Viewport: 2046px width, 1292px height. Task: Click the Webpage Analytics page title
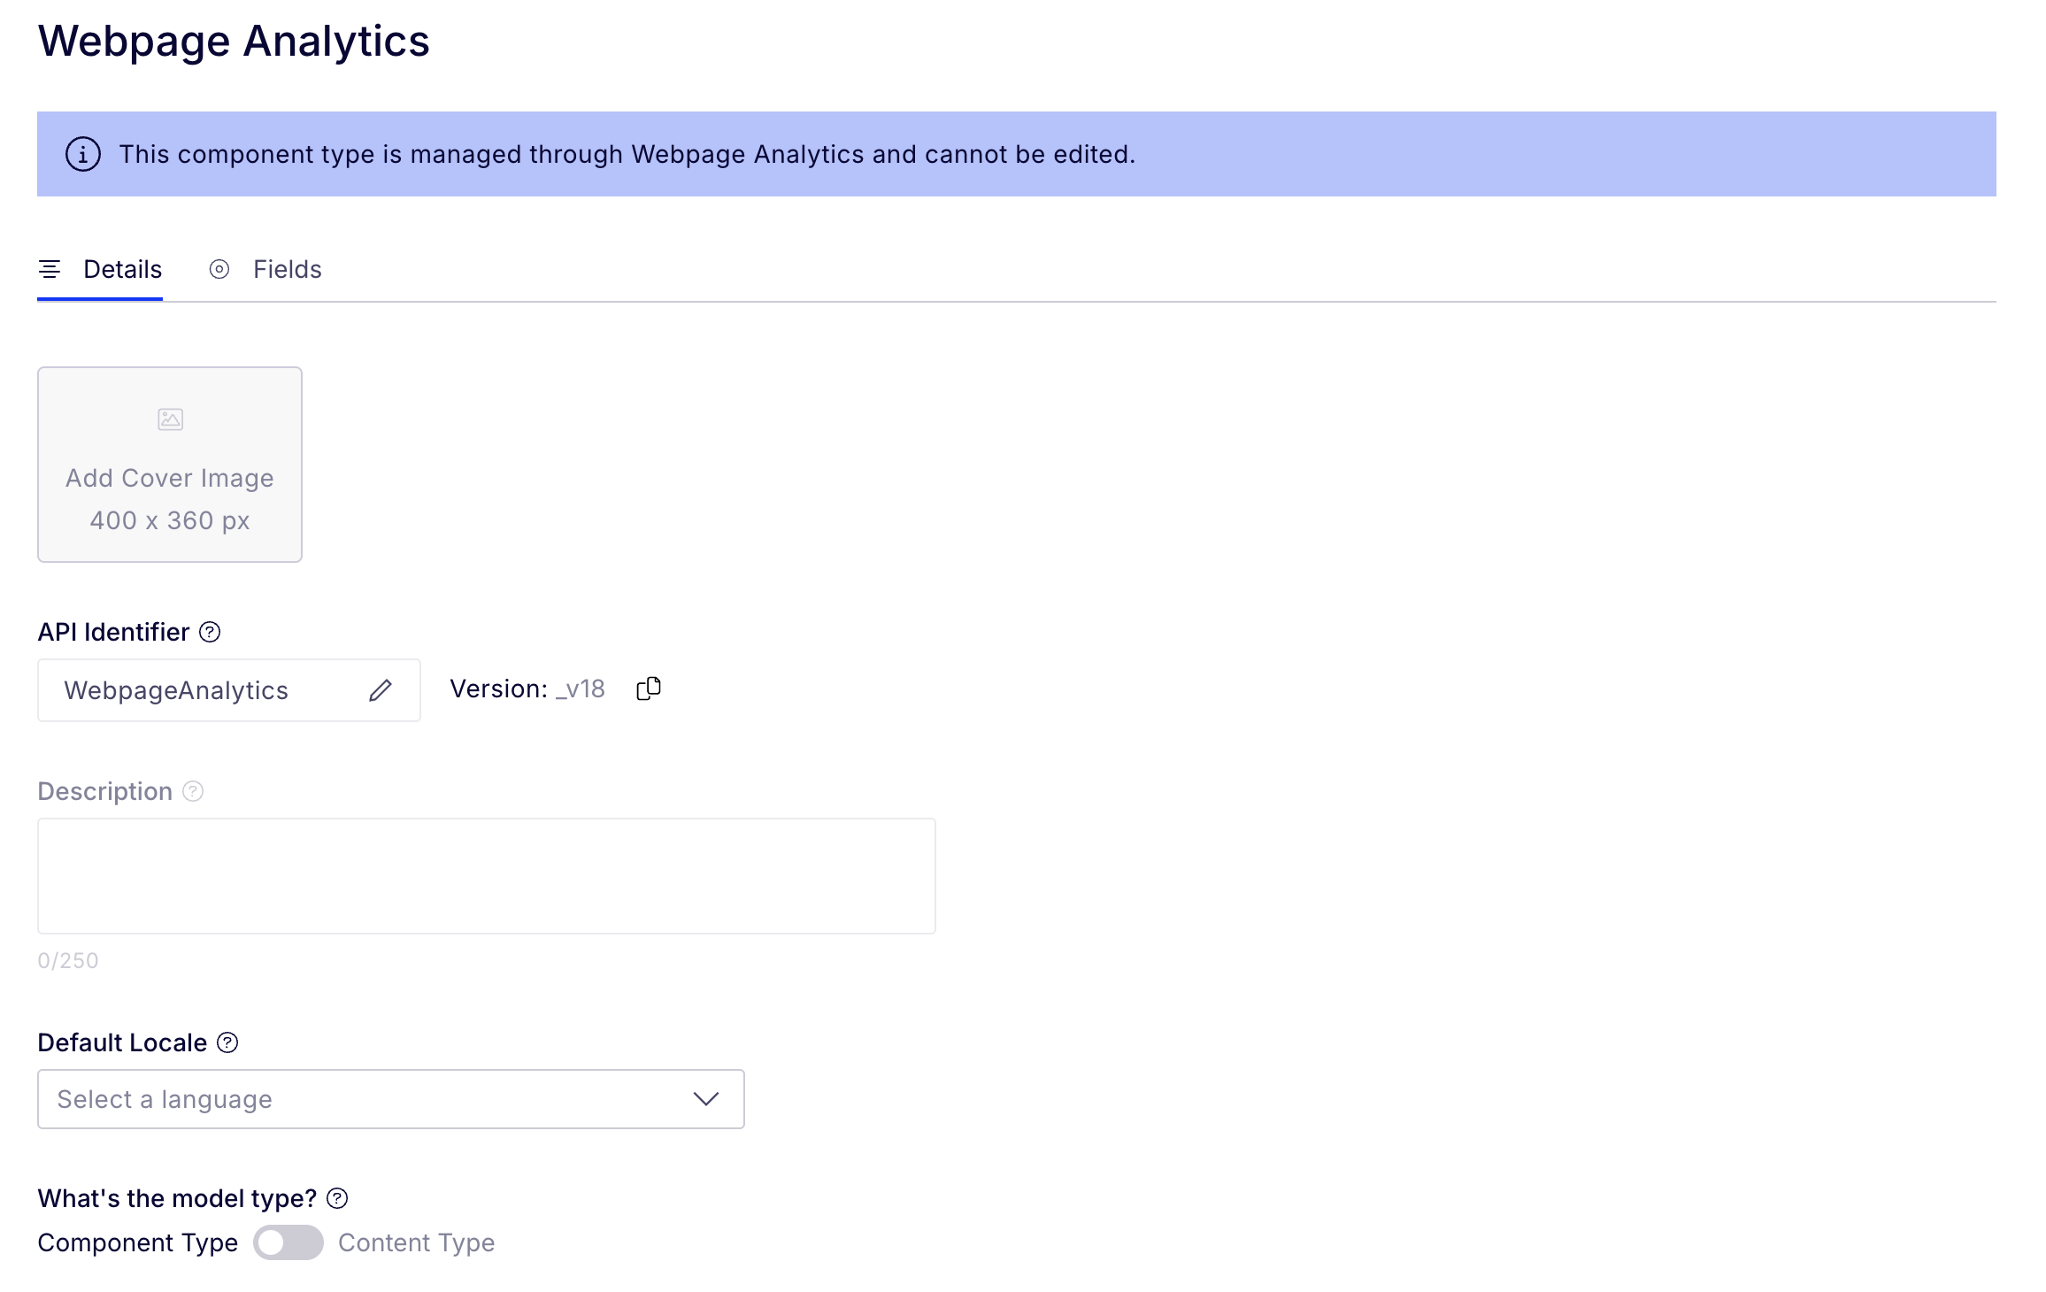click(x=234, y=42)
